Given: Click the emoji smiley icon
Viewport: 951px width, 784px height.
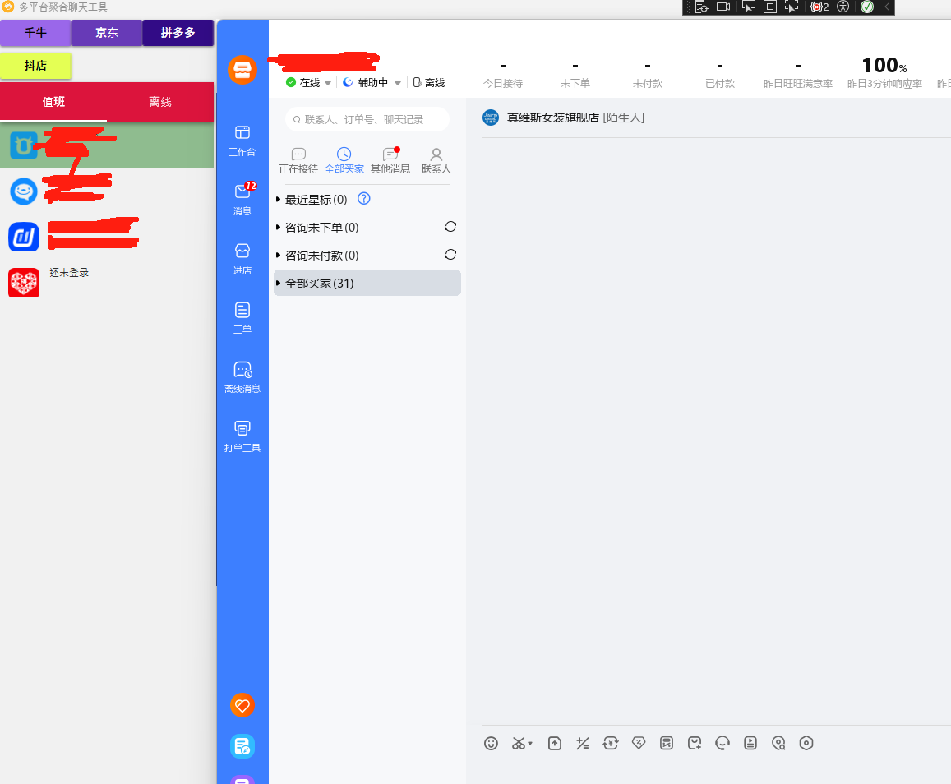Looking at the screenshot, I should [x=491, y=743].
